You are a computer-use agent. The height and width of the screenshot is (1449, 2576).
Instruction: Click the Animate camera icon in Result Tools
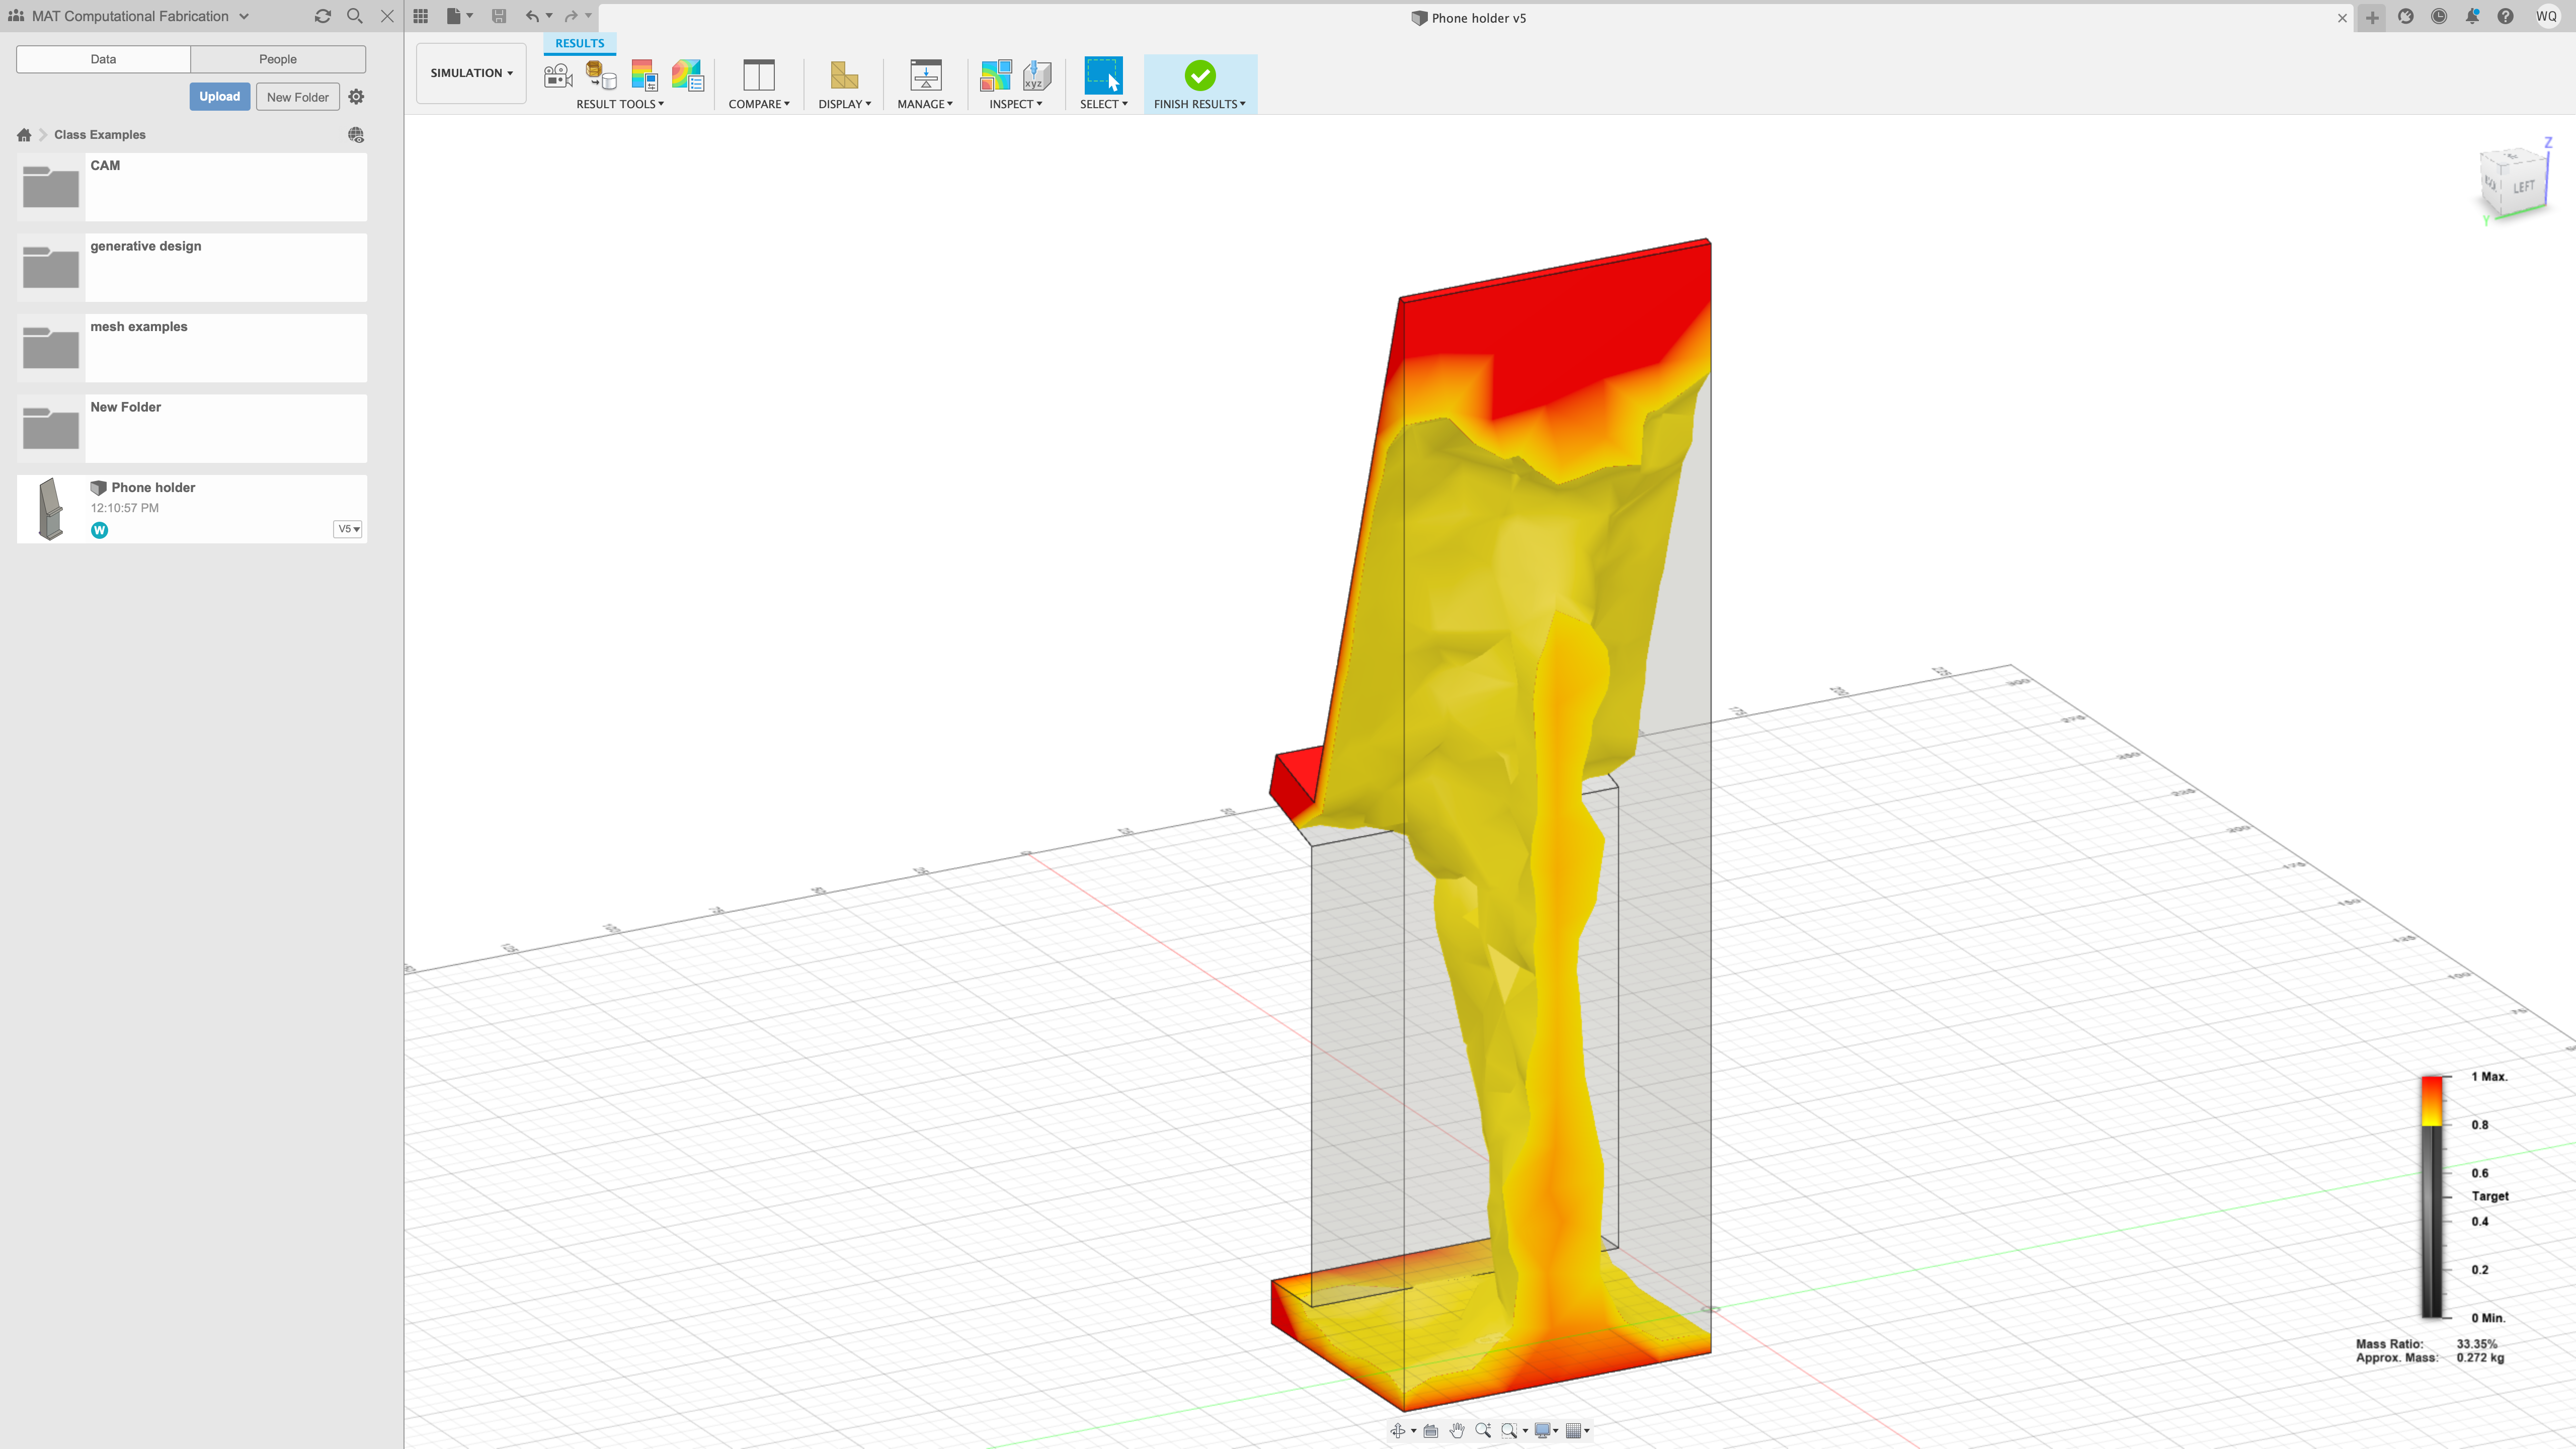click(x=558, y=76)
